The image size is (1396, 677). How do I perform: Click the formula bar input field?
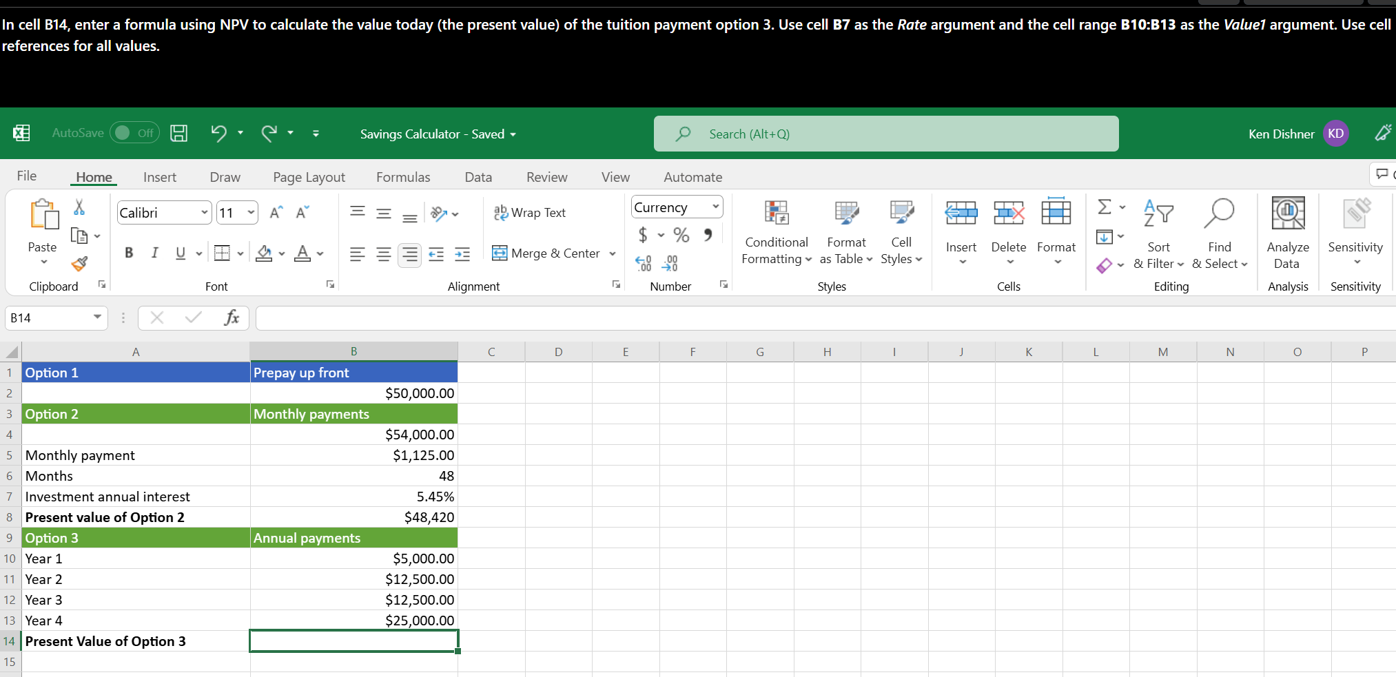click(825, 317)
